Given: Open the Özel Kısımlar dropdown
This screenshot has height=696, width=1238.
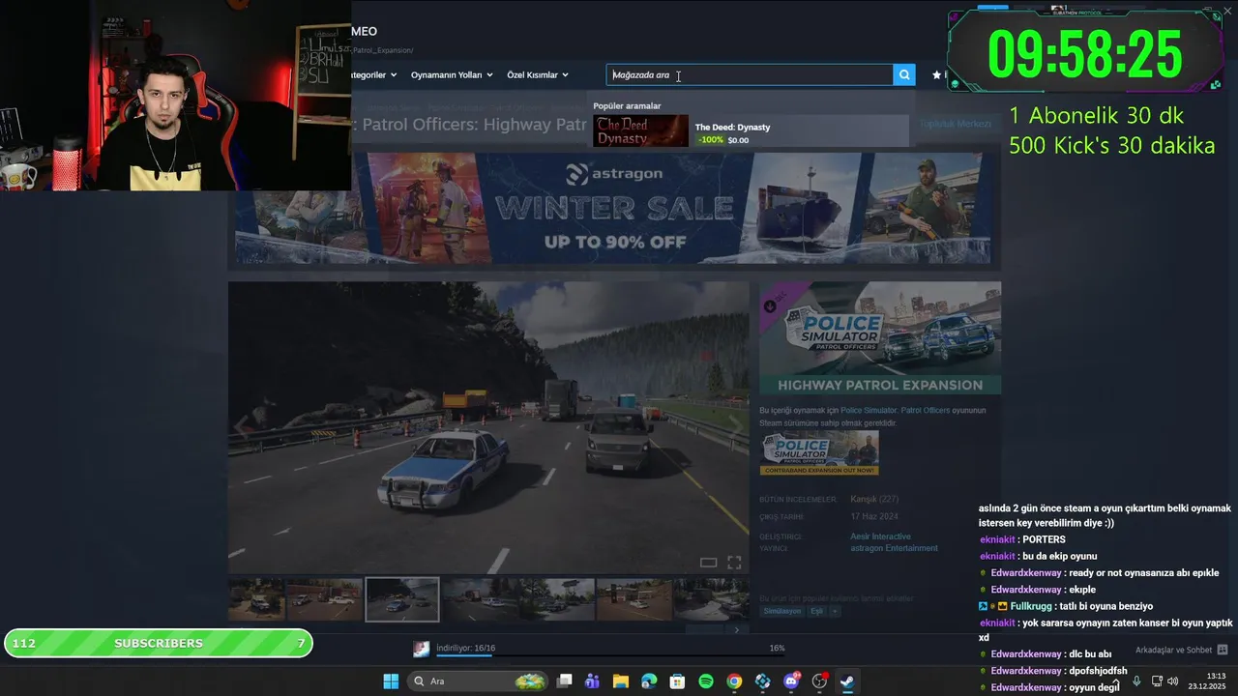Looking at the screenshot, I should coord(538,74).
